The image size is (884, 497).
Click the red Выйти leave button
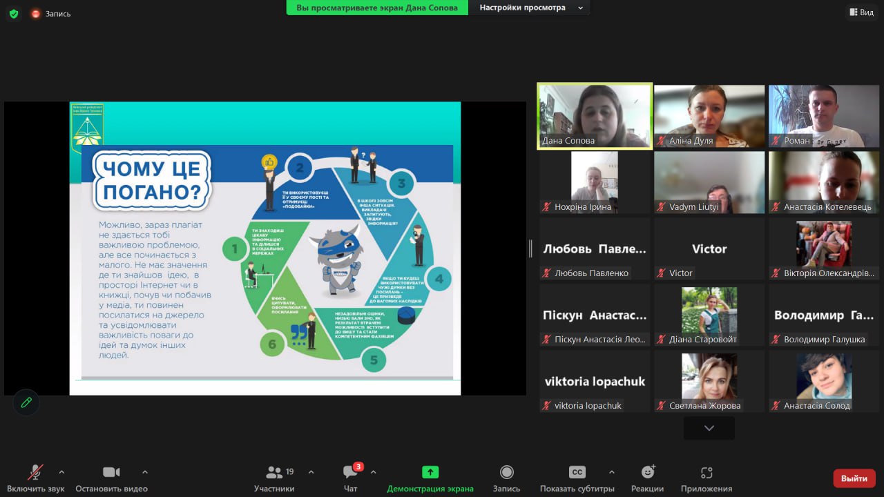854,478
